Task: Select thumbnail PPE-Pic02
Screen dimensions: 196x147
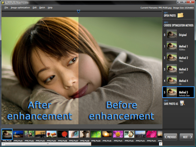Action: tap(29, 134)
